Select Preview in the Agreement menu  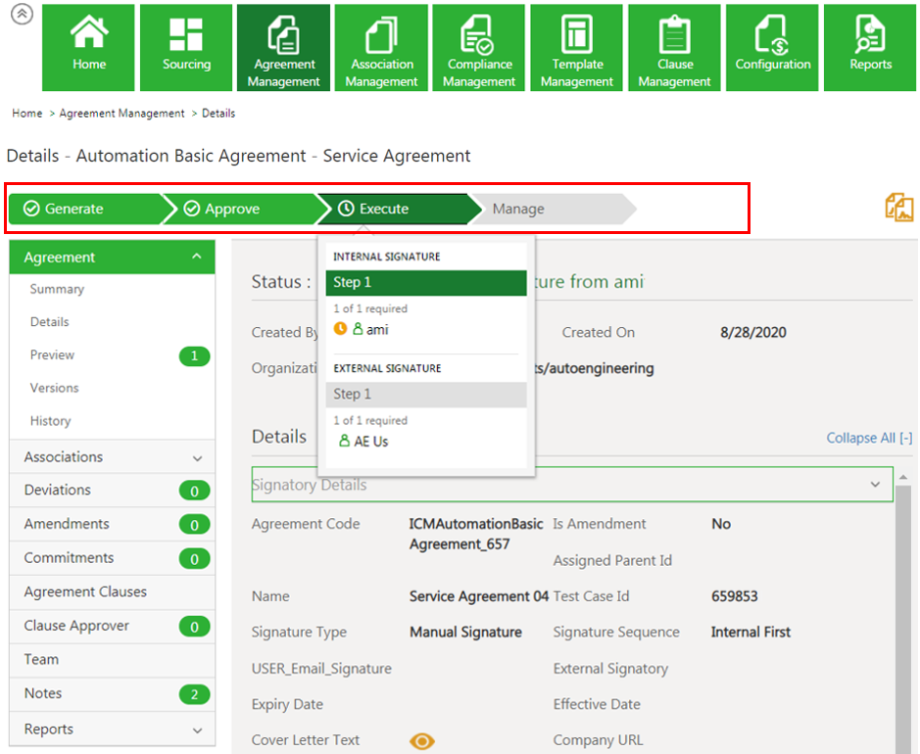pyautogui.click(x=52, y=355)
